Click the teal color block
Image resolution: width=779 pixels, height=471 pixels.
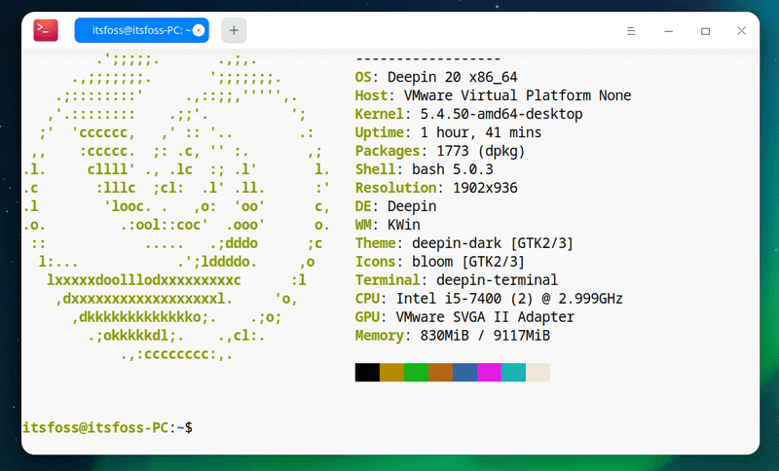(513, 373)
